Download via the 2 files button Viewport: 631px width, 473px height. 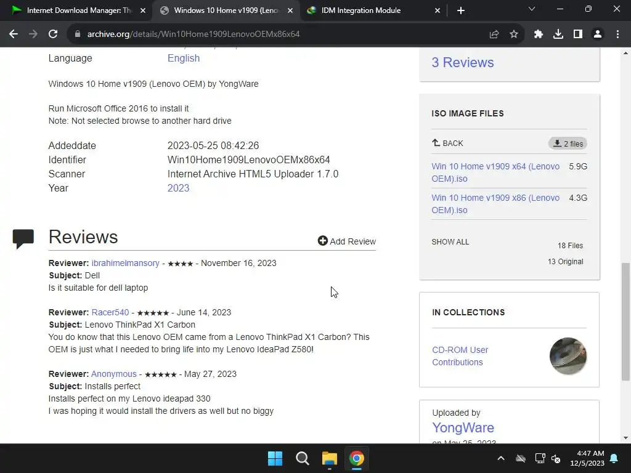pyautogui.click(x=568, y=144)
